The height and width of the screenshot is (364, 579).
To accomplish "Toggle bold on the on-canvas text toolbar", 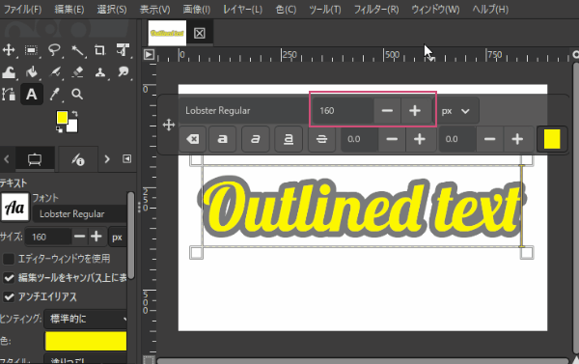I will point(222,139).
